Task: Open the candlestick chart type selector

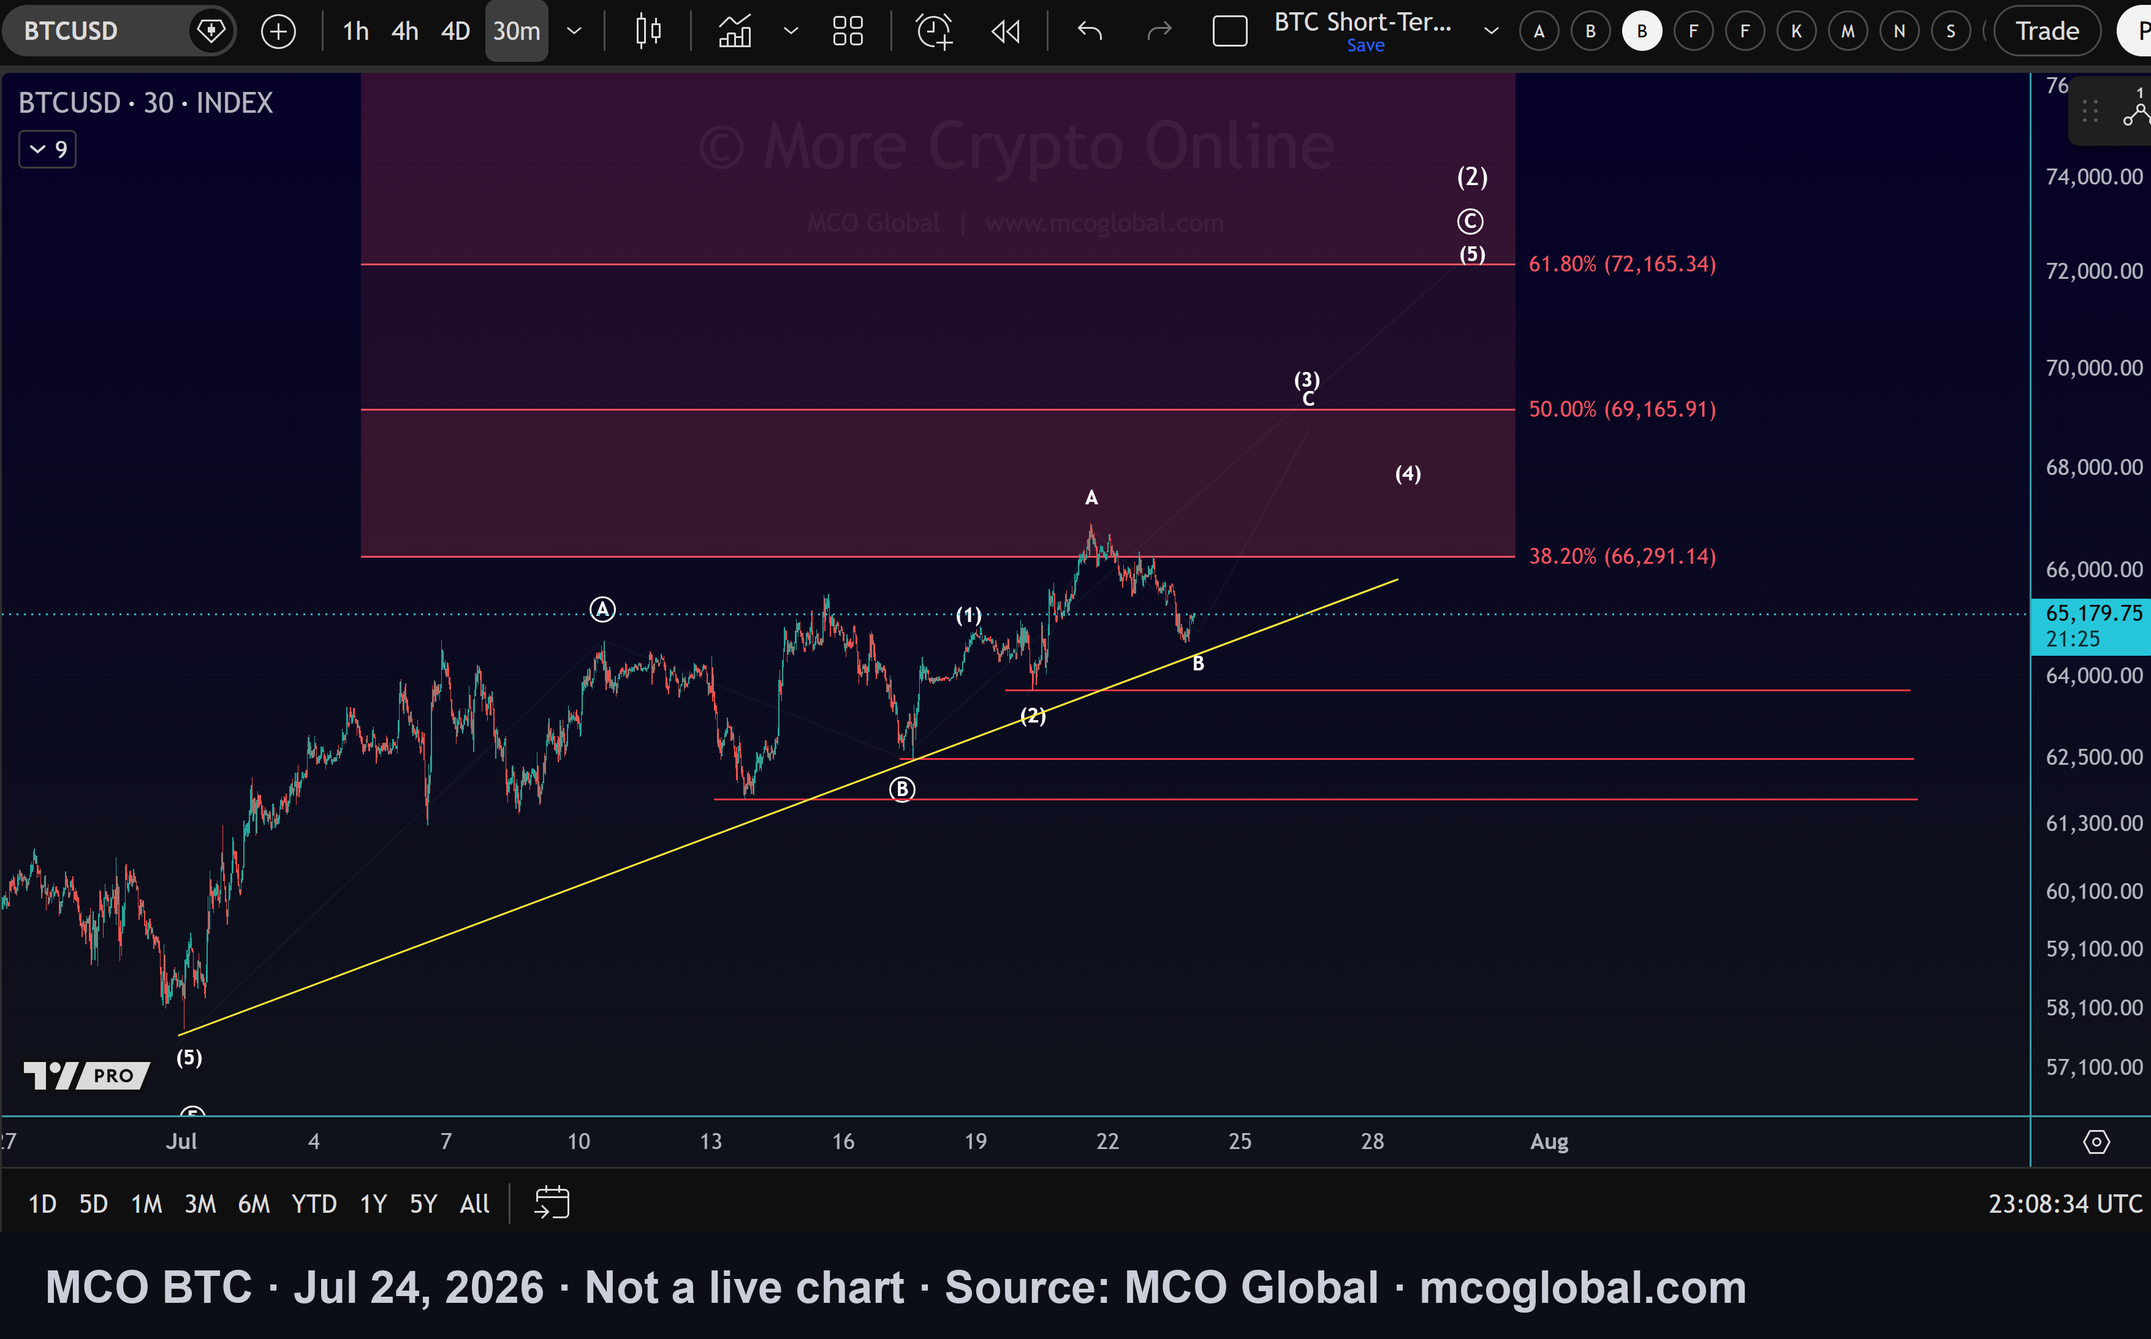Action: (648, 32)
